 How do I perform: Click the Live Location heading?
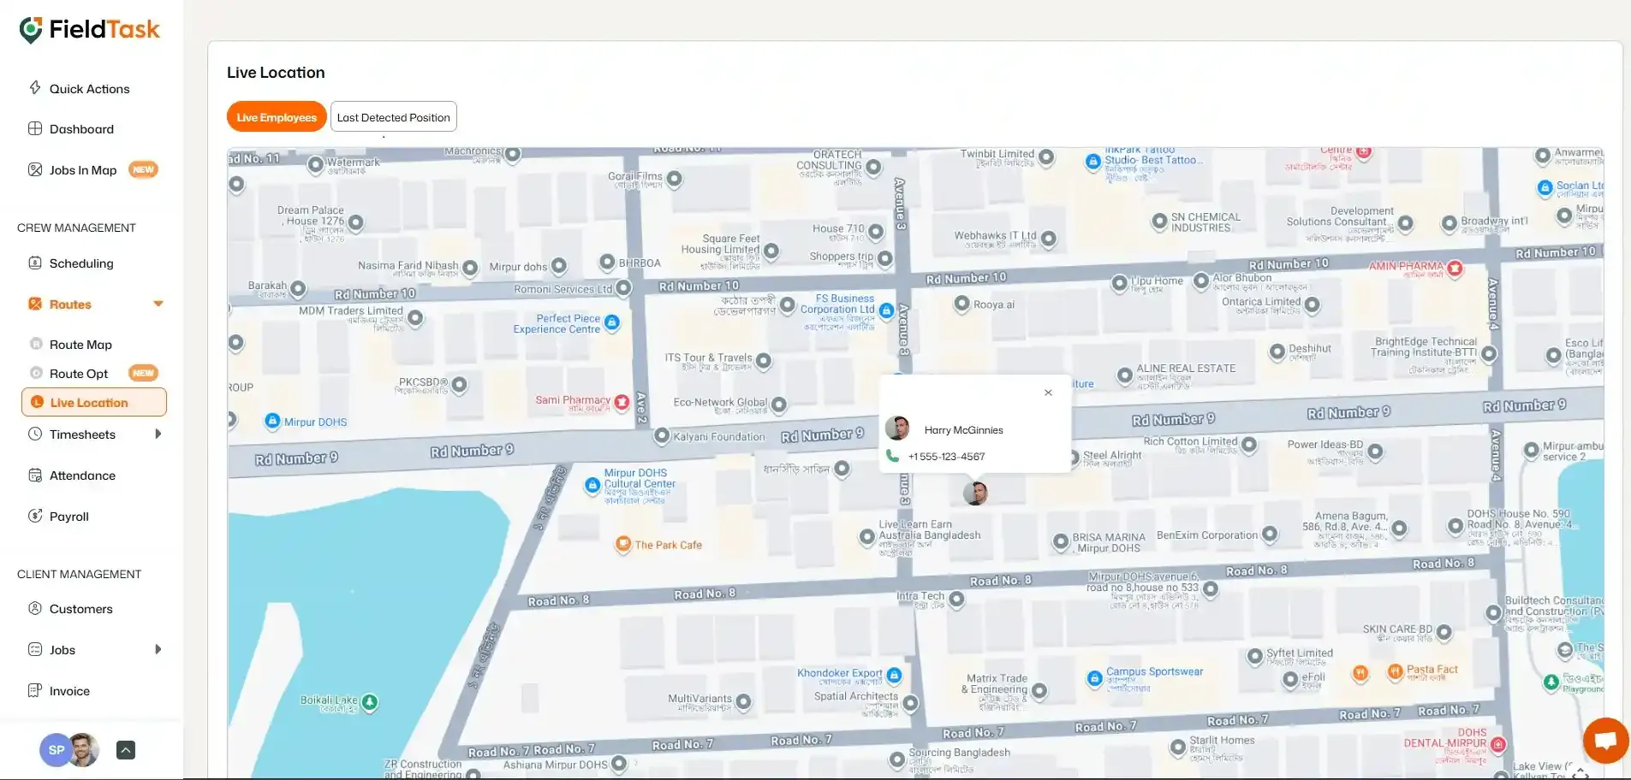(x=276, y=73)
